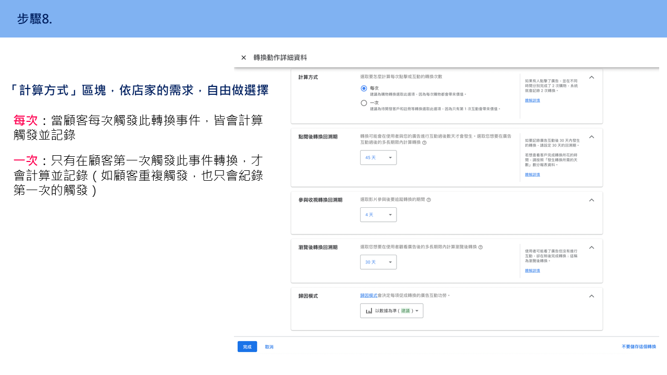Click help icon beside 點閱後轉換回溯期 description

(424, 142)
